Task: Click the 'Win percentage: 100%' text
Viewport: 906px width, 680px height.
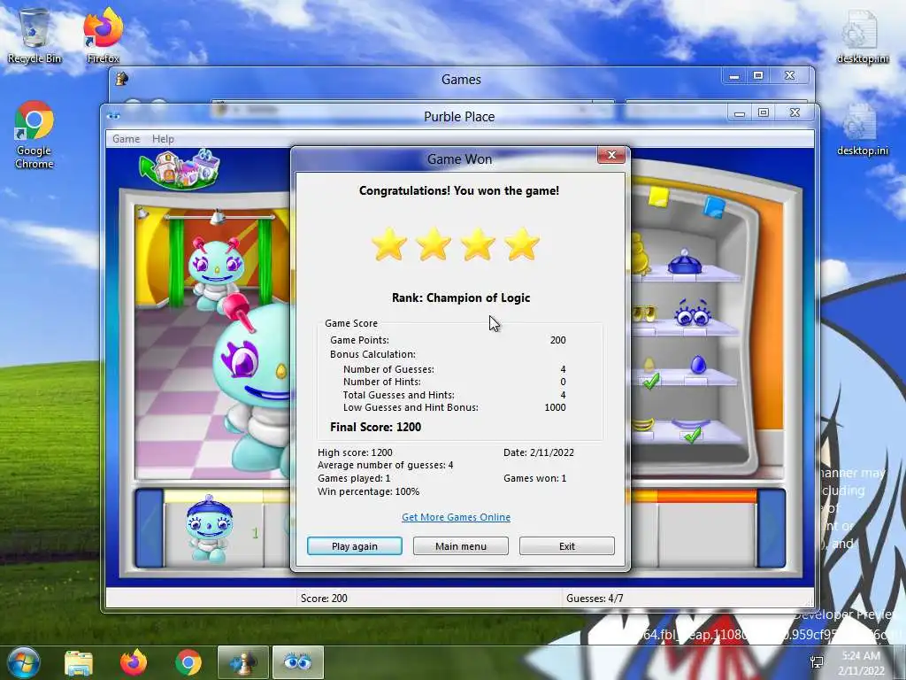Action: (x=369, y=491)
